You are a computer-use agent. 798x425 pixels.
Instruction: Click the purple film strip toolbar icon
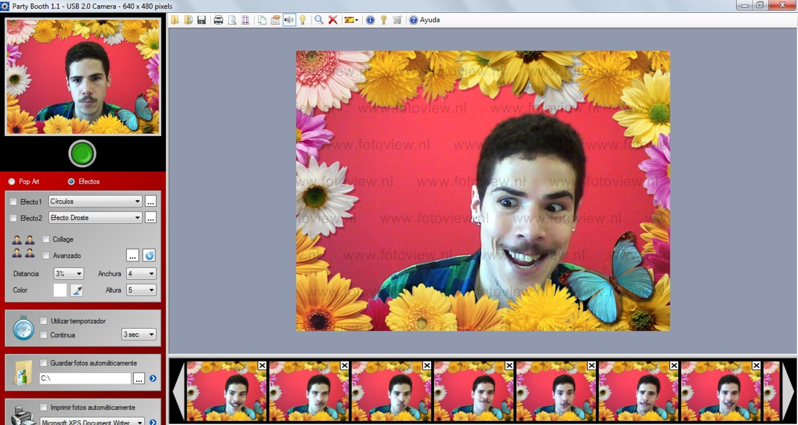tap(245, 20)
